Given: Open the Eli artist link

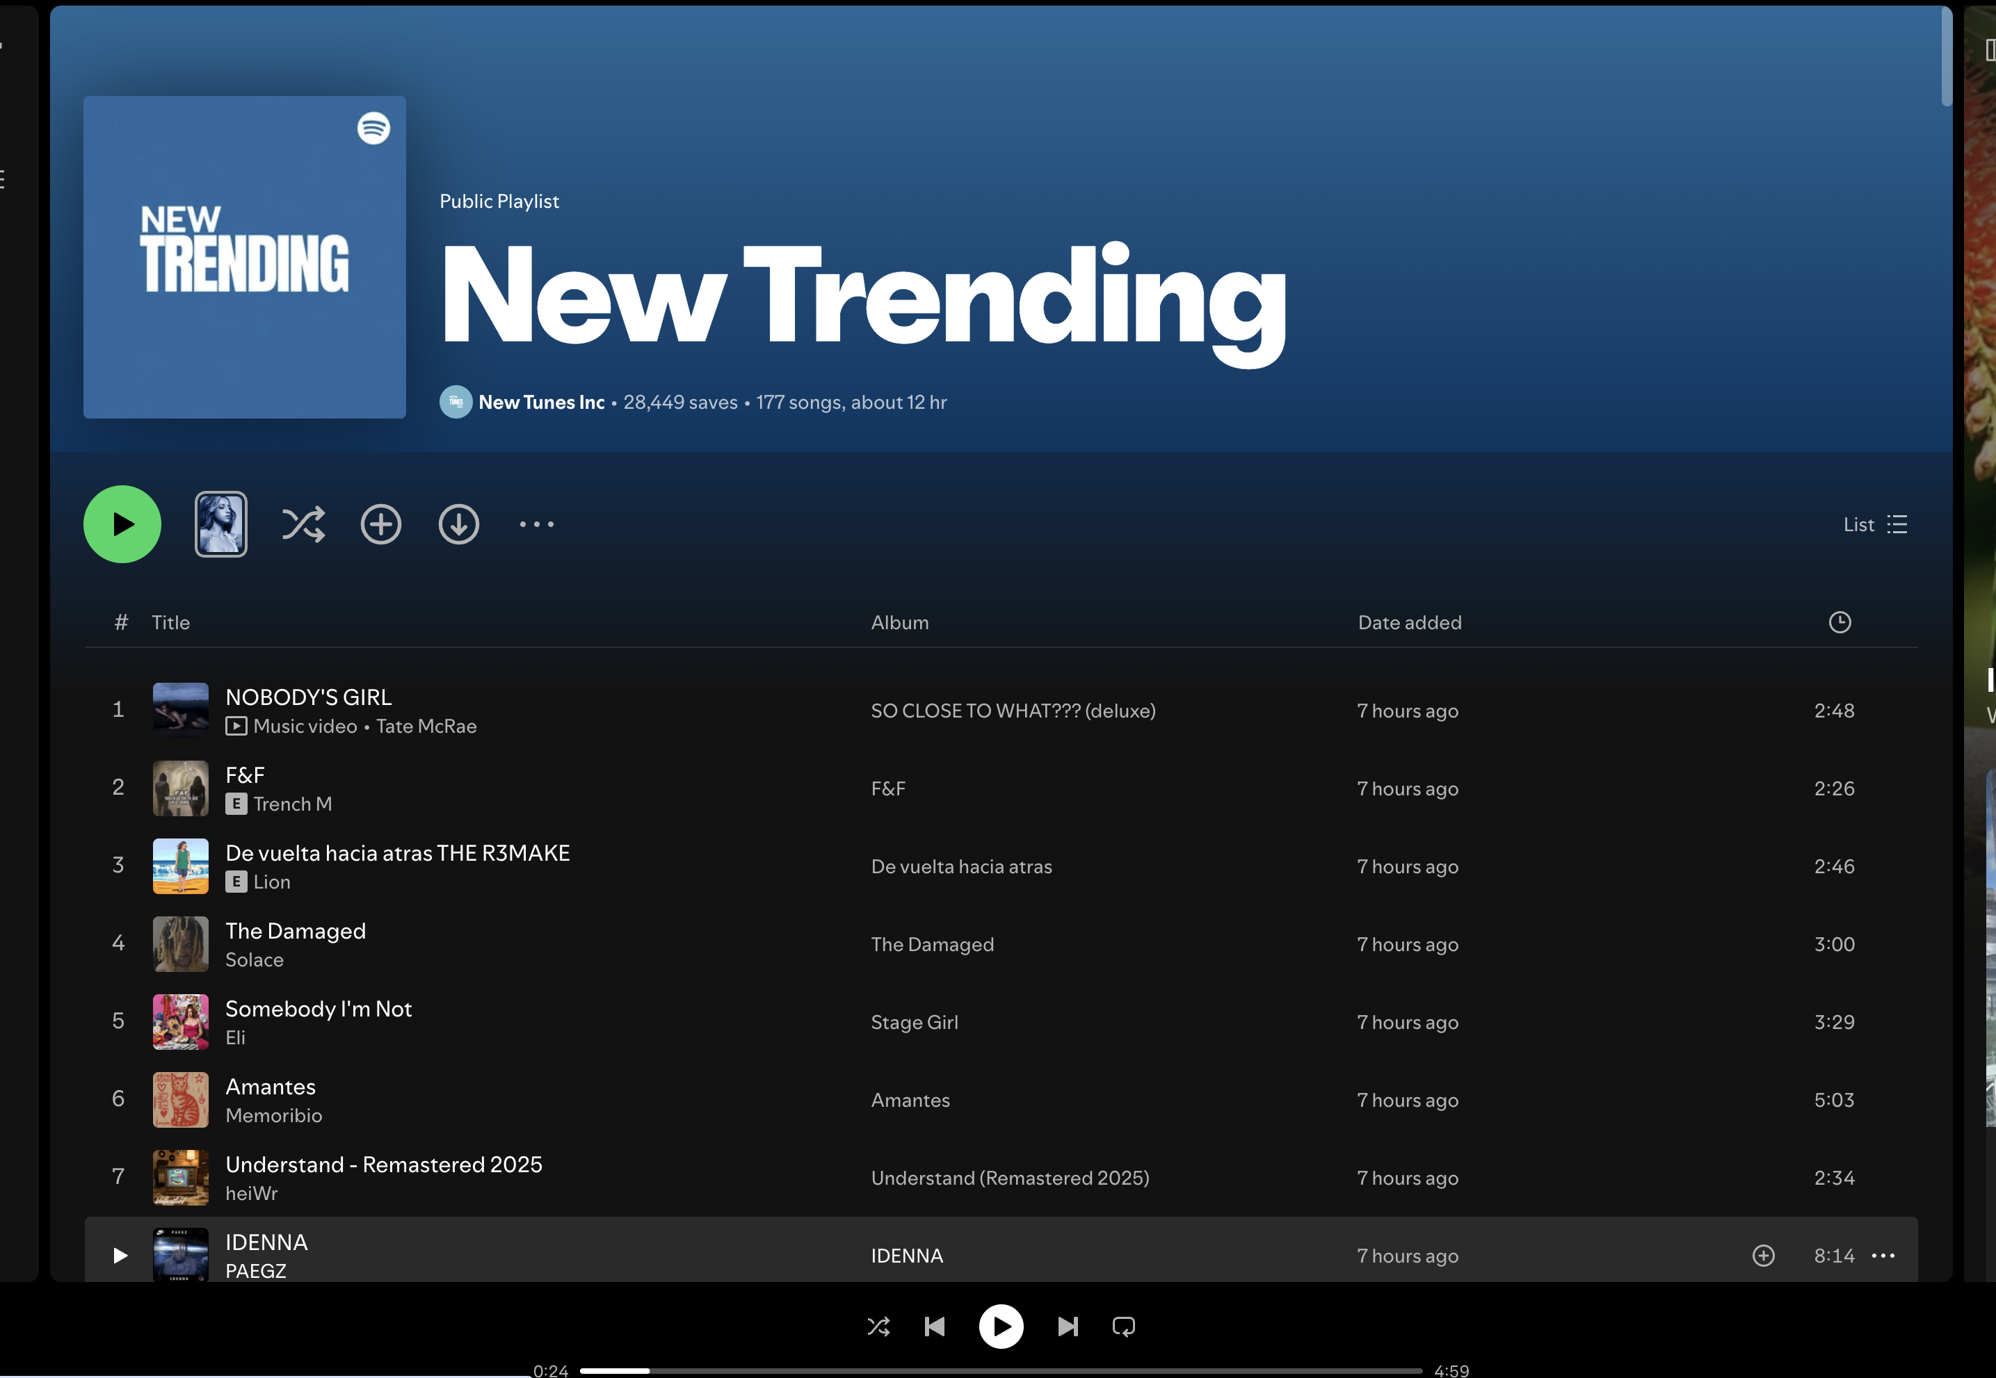Looking at the screenshot, I should click(x=235, y=1037).
